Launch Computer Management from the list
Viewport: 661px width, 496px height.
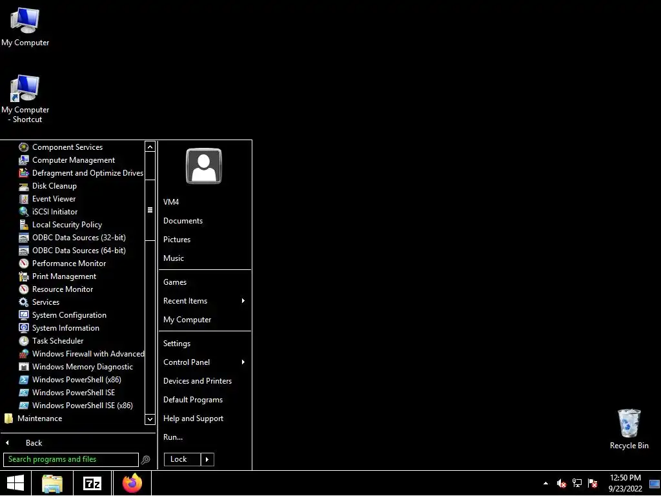click(x=74, y=160)
